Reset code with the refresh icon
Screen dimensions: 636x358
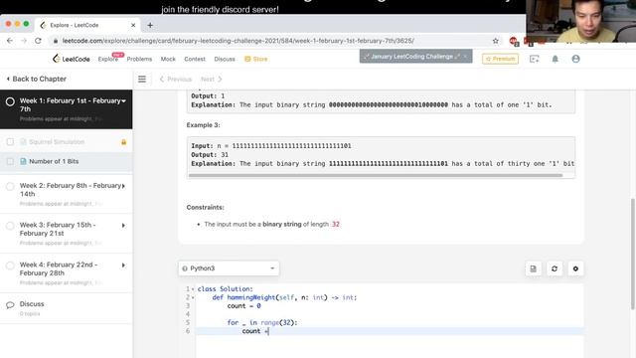(555, 268)
